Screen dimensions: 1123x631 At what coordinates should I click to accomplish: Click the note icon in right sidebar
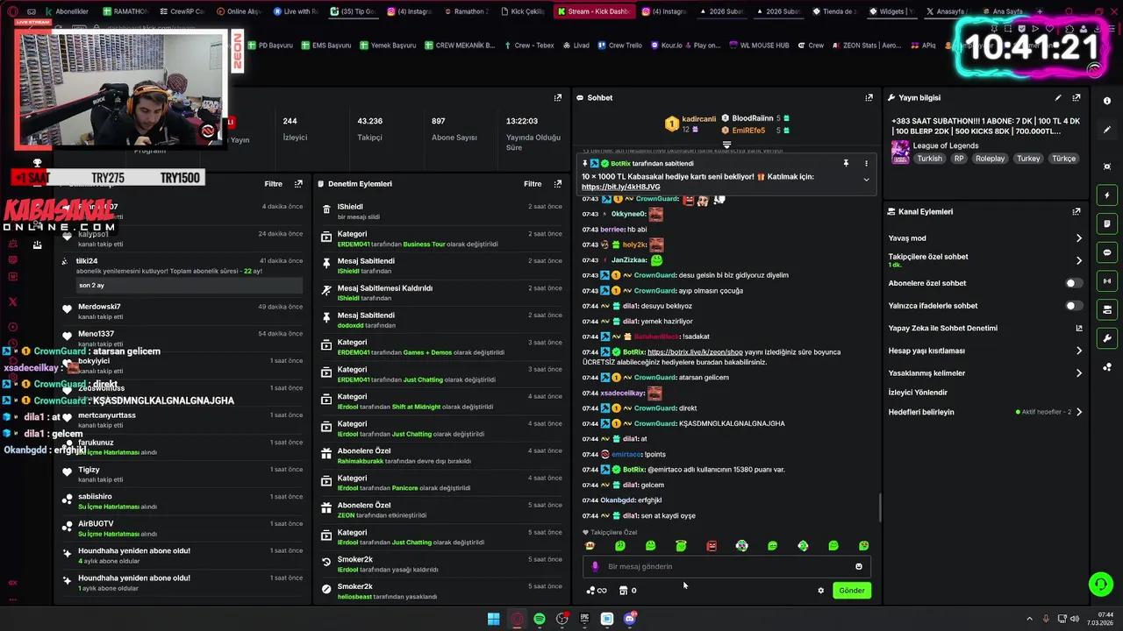coord(1107,224)
